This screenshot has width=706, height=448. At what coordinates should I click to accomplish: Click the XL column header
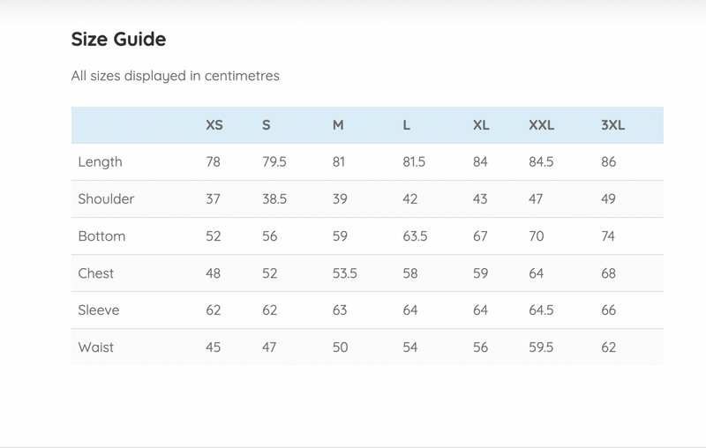tap(481, 125)
